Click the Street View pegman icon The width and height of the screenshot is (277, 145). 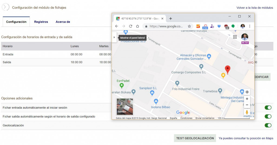tap(247, 112)
